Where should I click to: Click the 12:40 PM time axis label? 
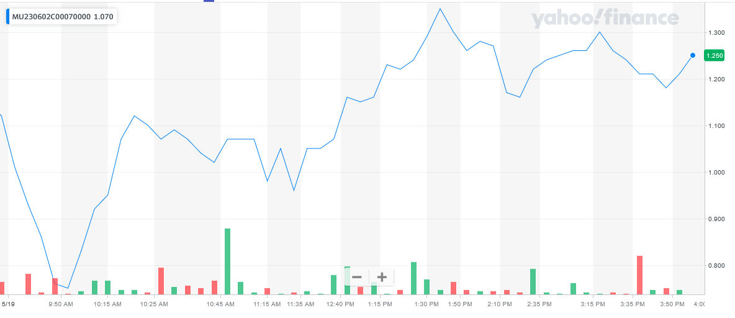[x=341, y=304]
